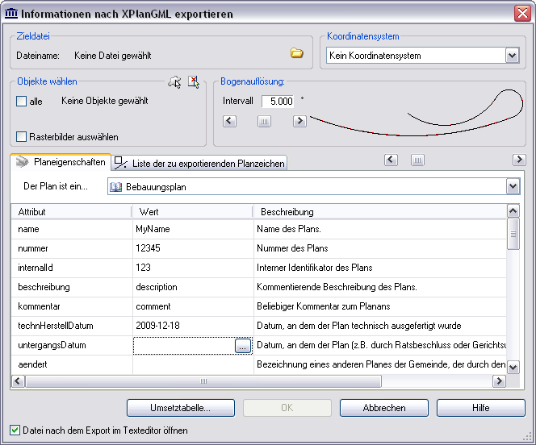Expand the Koordinatensystem dropdown

point(512,56)
